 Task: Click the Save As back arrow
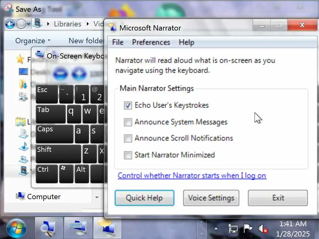pos(10,24)
